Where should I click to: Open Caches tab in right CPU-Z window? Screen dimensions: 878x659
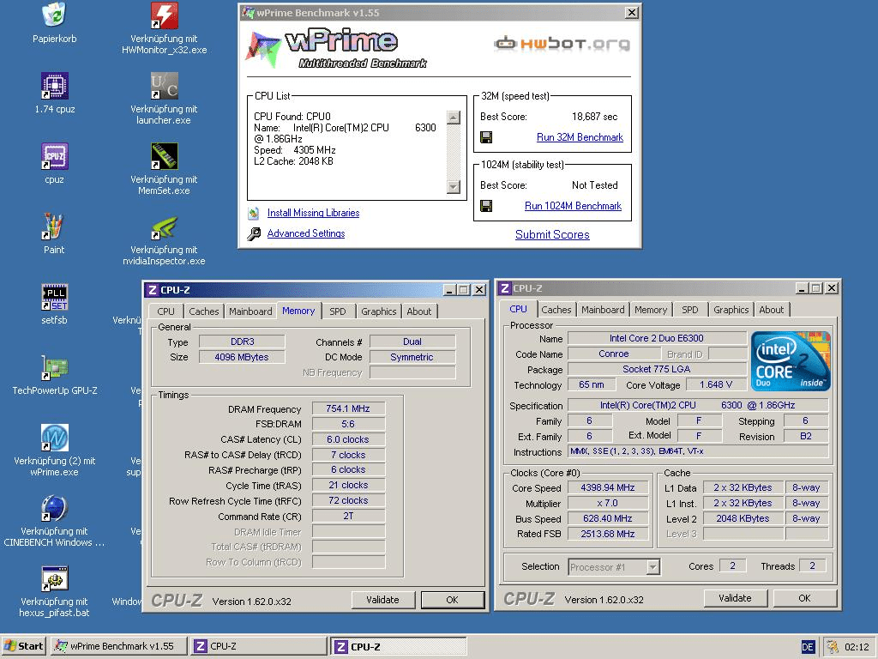click(x=556, y=310)
